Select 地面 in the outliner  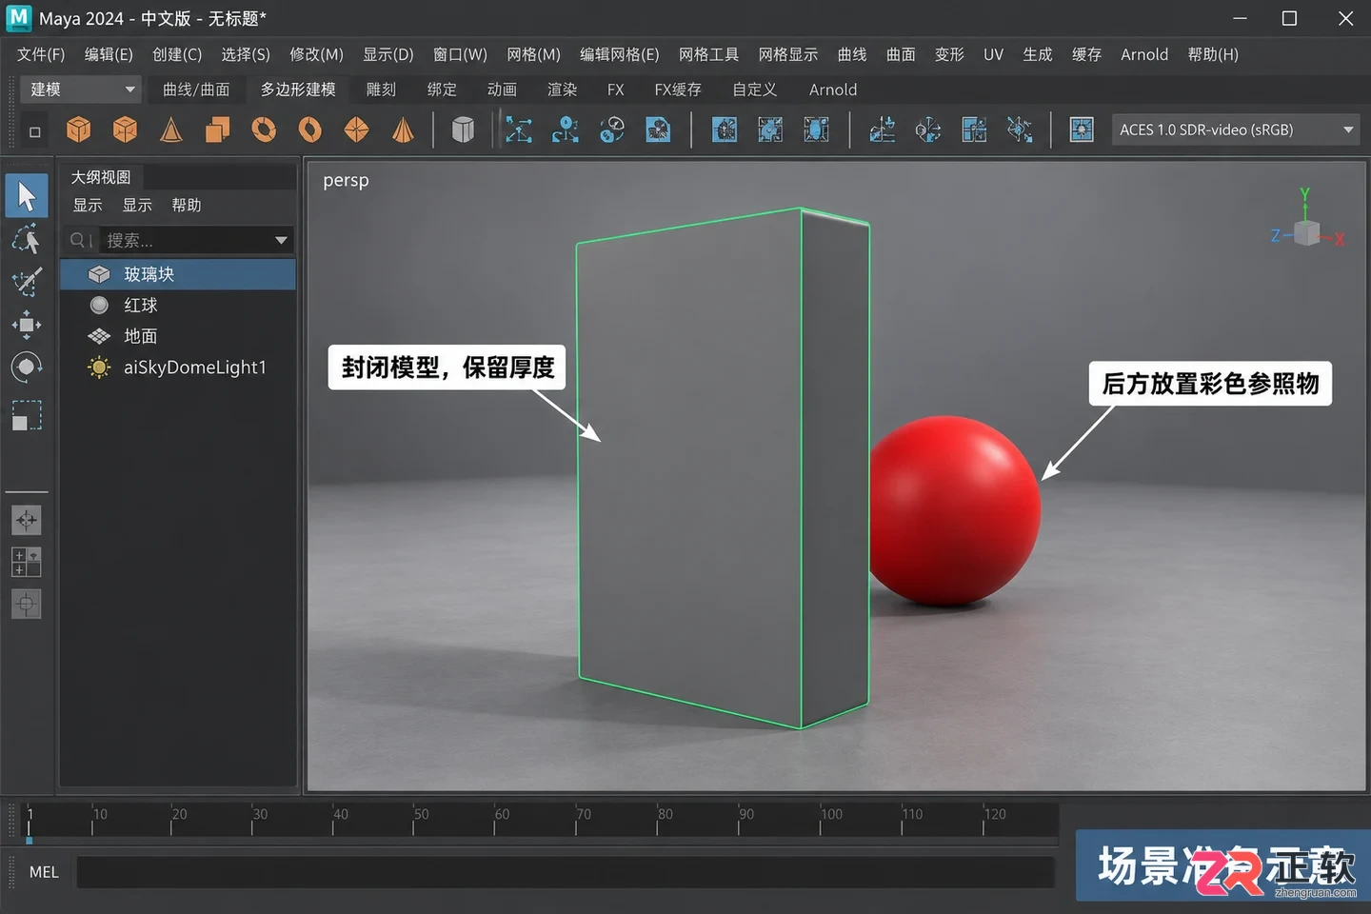(178, 336)
